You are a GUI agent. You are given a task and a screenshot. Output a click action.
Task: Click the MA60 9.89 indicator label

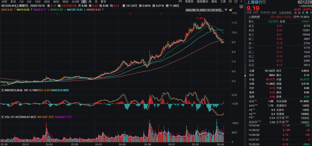[57, 10]
